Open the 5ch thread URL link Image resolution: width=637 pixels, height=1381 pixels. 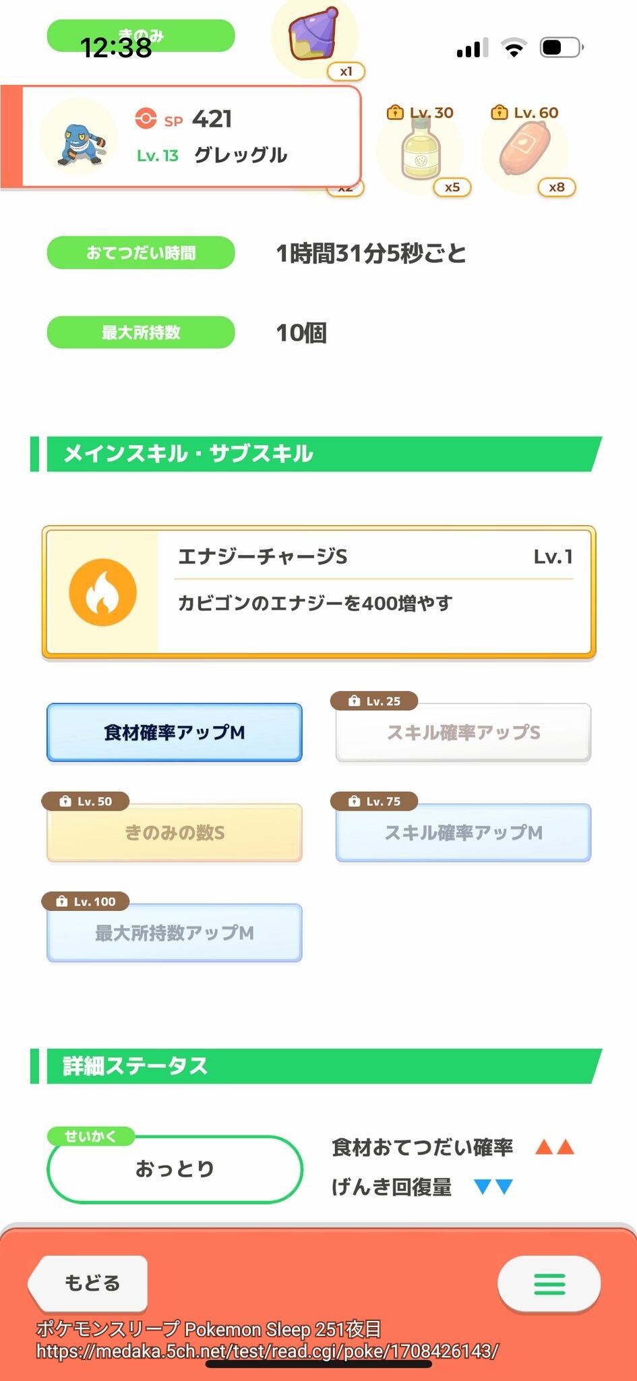(267, 1351)
